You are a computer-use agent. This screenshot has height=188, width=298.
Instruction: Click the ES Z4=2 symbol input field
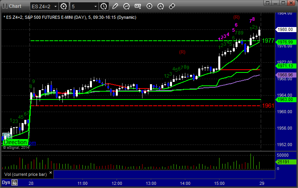coord(42,6)
